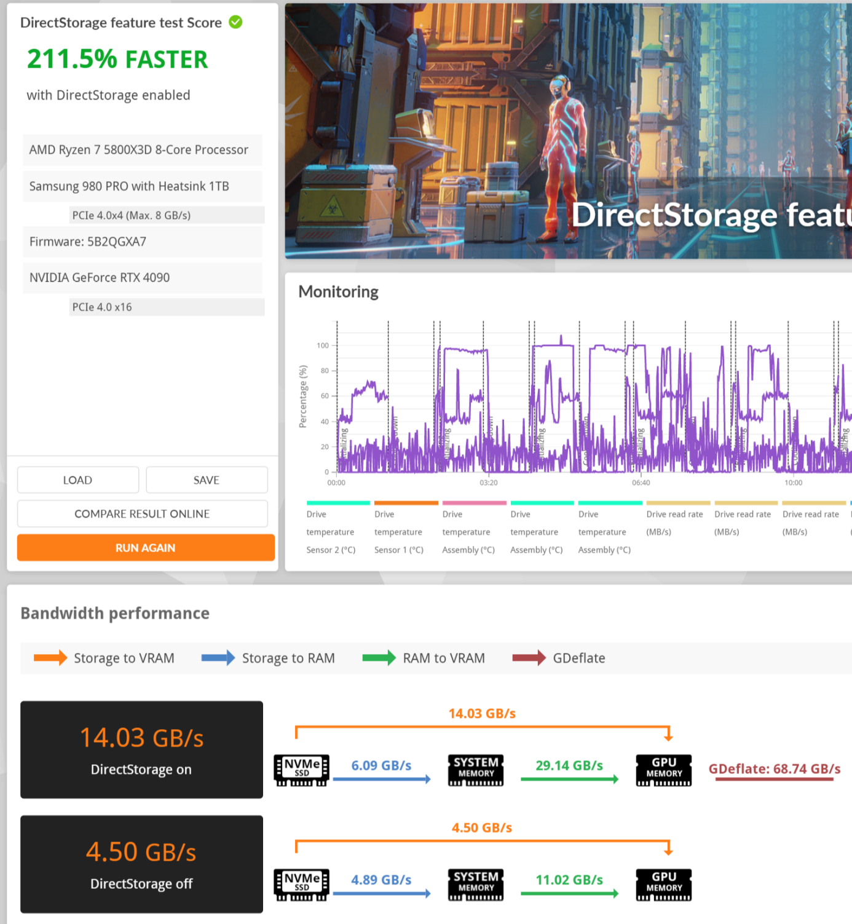Click the orange Storage to VRAM arrow icon
852x924 pixels.
pos(50,658)
